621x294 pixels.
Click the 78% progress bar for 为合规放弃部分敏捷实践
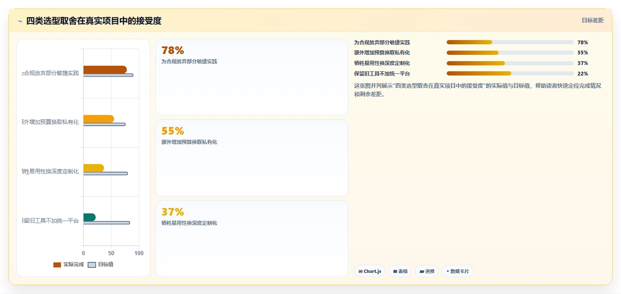[x=510, y=42]
